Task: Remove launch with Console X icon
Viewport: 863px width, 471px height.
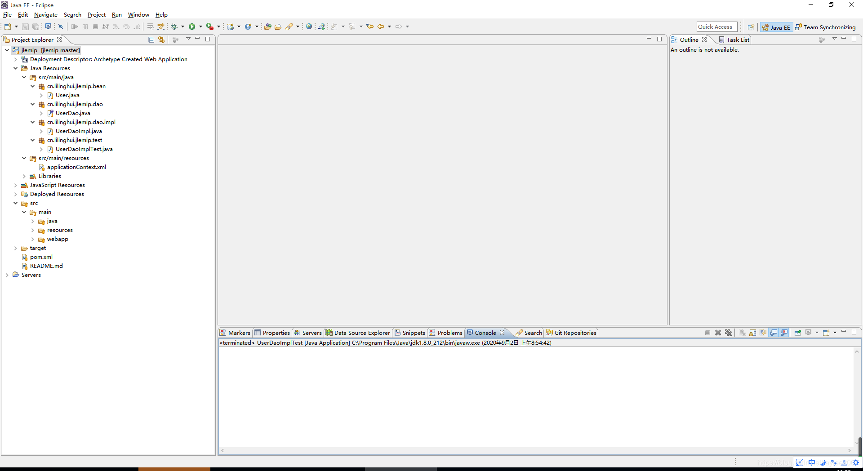Action: [x=718, y=333]
